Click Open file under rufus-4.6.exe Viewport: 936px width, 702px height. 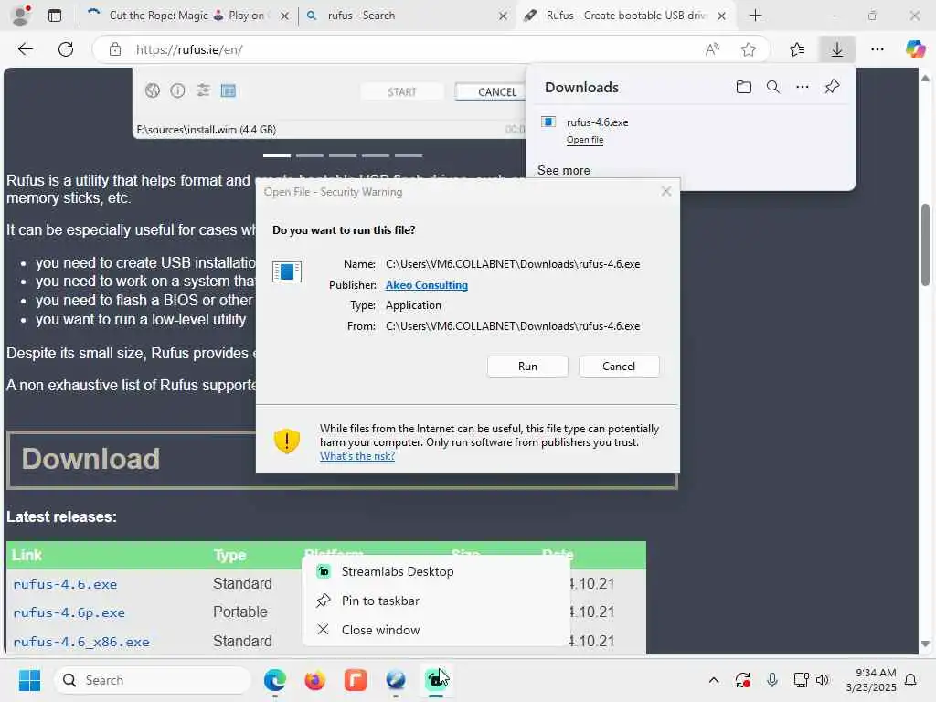tap(584, 140)
